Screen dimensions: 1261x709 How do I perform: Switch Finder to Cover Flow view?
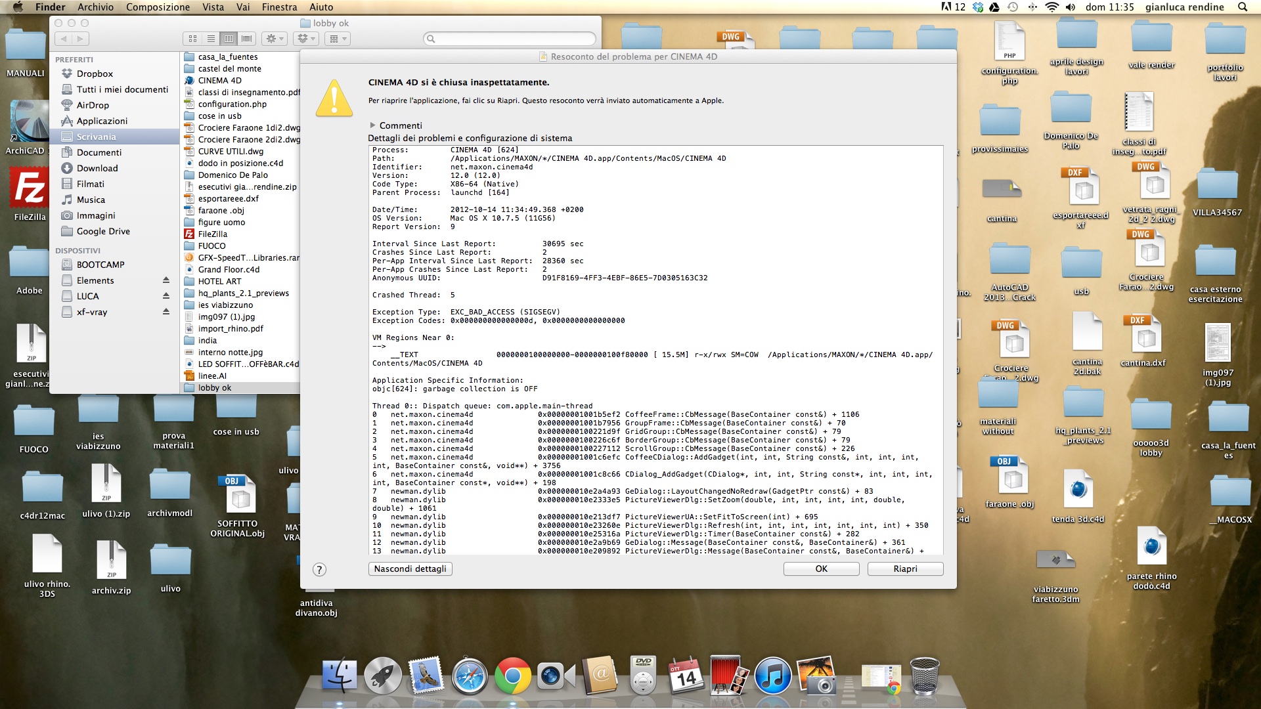[x=247, y=39]
